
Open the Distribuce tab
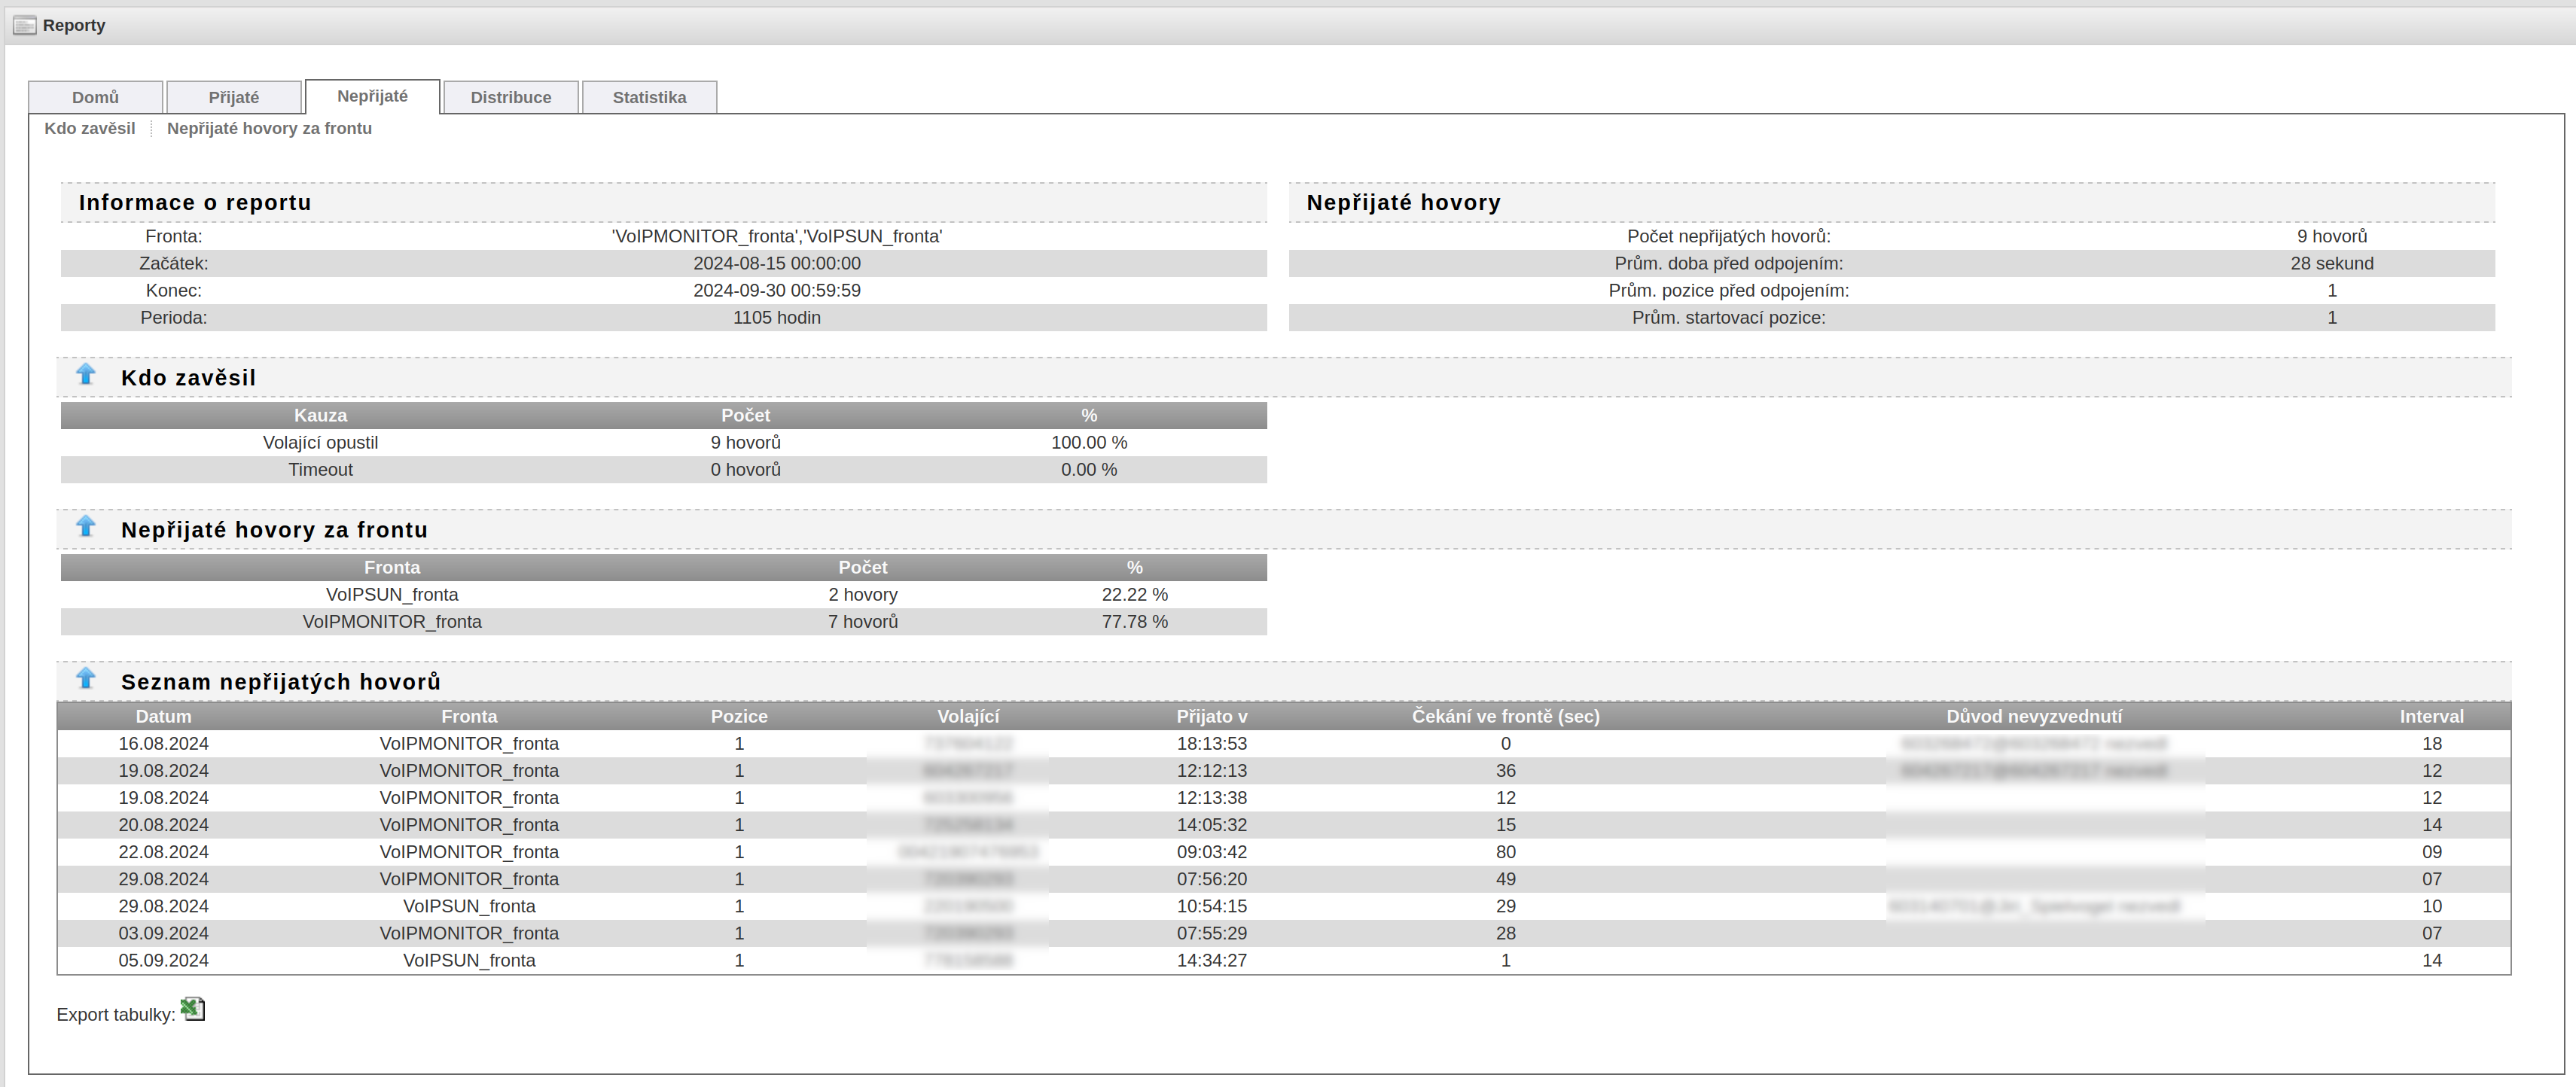511,97
